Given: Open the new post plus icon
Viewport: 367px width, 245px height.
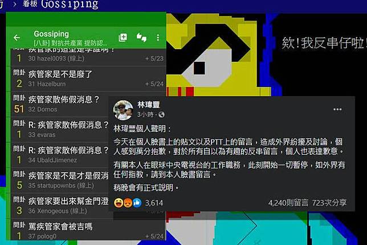Looking at the screenshot, I should pos(123,37).
